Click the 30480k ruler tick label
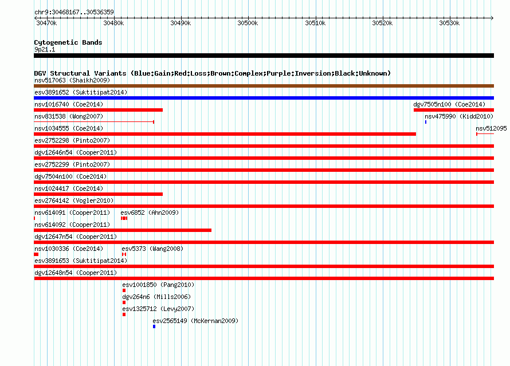510x366 pixels. tap(113, 23)
